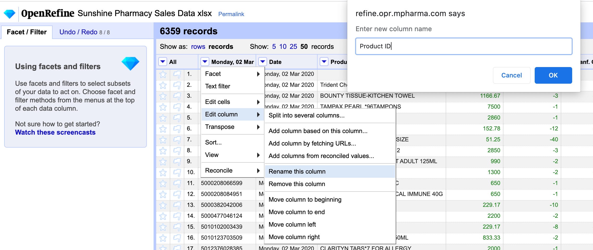
Task: Show 25 records per page
Action: [x=293, y=47]
